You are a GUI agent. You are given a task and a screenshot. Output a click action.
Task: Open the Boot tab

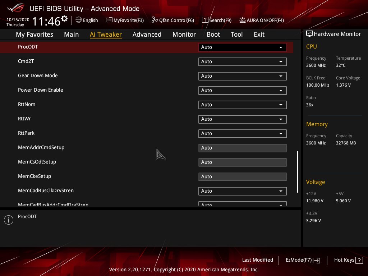213,34
